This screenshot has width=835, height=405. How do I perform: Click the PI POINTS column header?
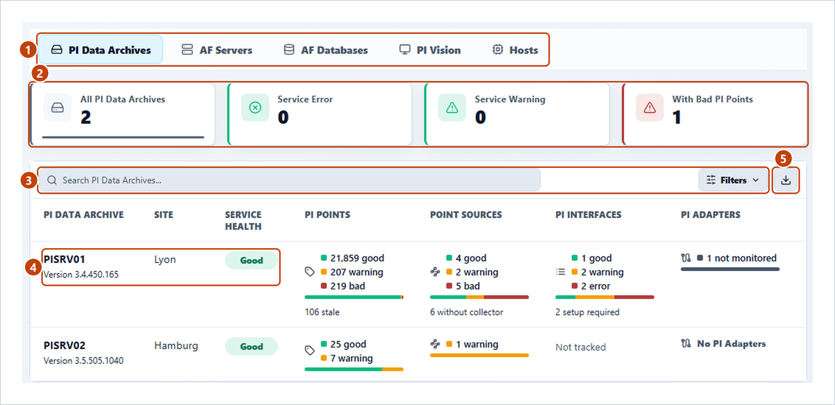click(328, 215)
